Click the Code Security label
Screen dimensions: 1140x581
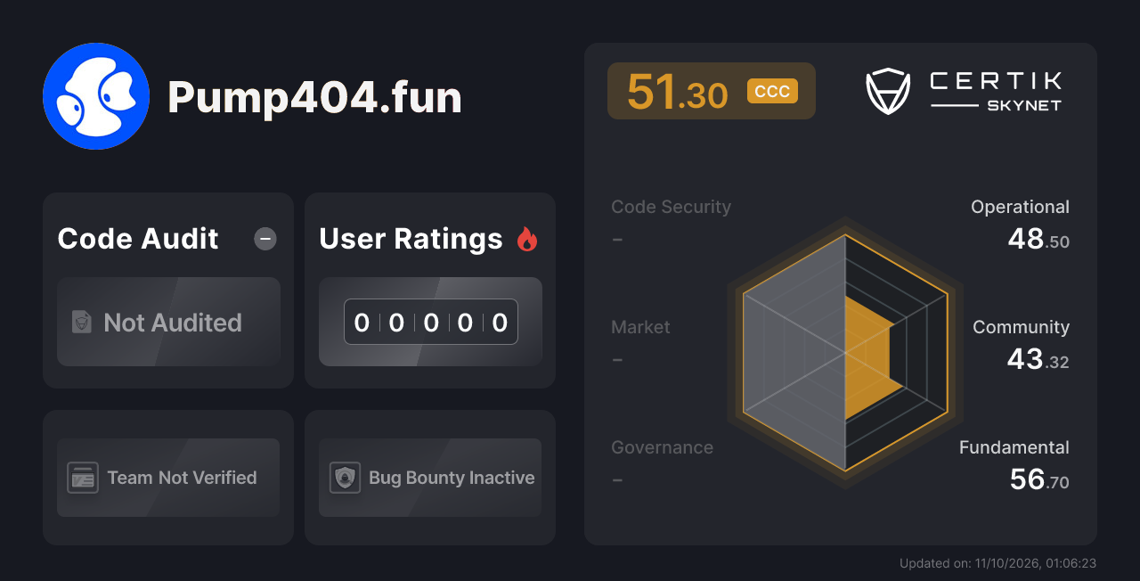[x=671, y=207]
